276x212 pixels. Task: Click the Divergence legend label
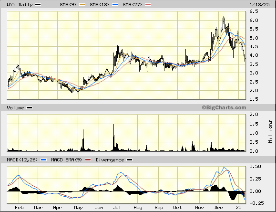110,160
